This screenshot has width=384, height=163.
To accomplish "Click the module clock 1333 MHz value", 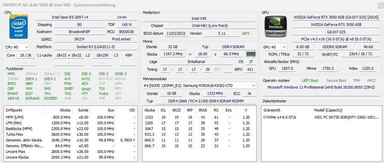I will pos(215,94).
